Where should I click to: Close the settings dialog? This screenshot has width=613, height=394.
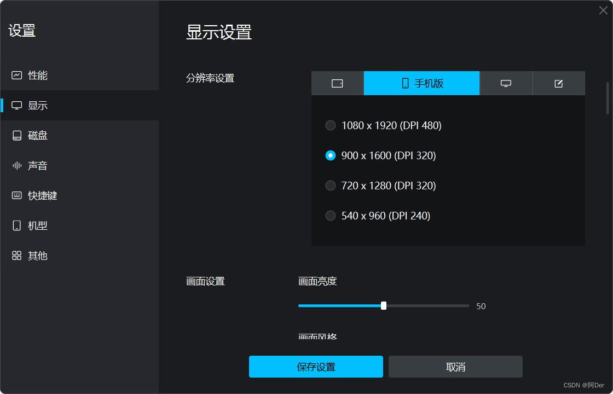(602, 10)
